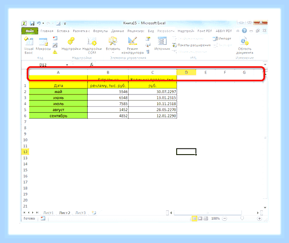Open the Visual Basic editor
This screenshot has width=289, height=243.
(x=28, y=45)
